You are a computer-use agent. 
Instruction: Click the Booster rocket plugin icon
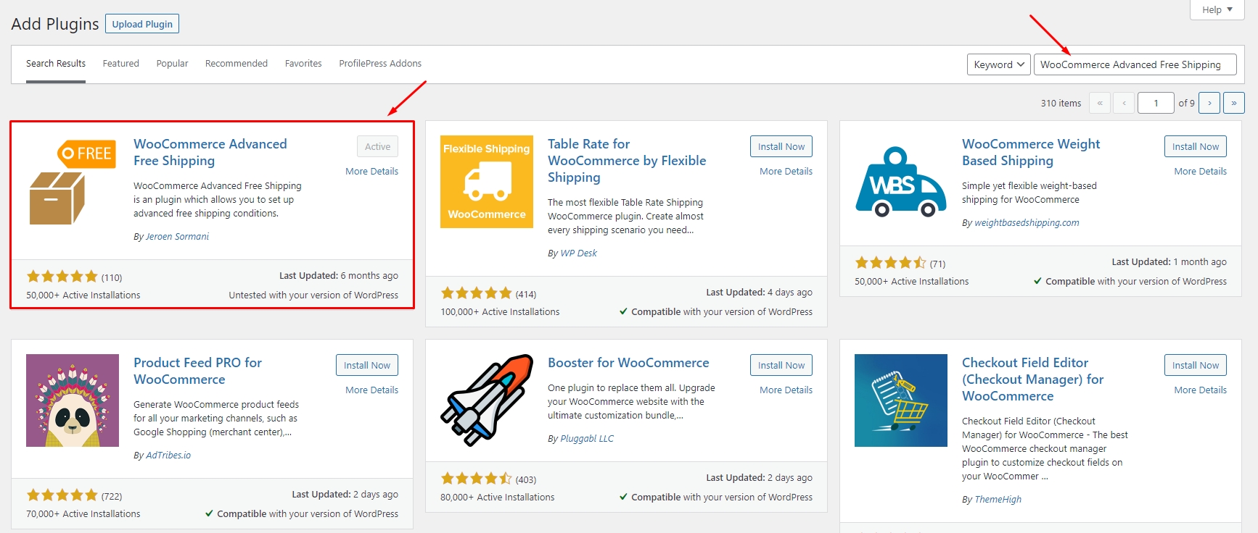[486, 400]
